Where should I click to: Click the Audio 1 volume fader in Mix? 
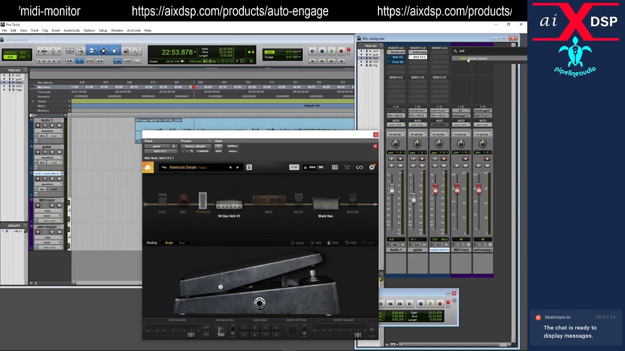392,189
